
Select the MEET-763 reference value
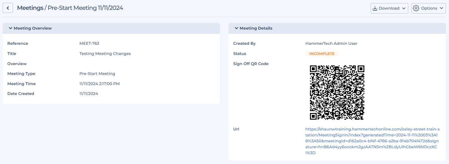coord(89,43)
